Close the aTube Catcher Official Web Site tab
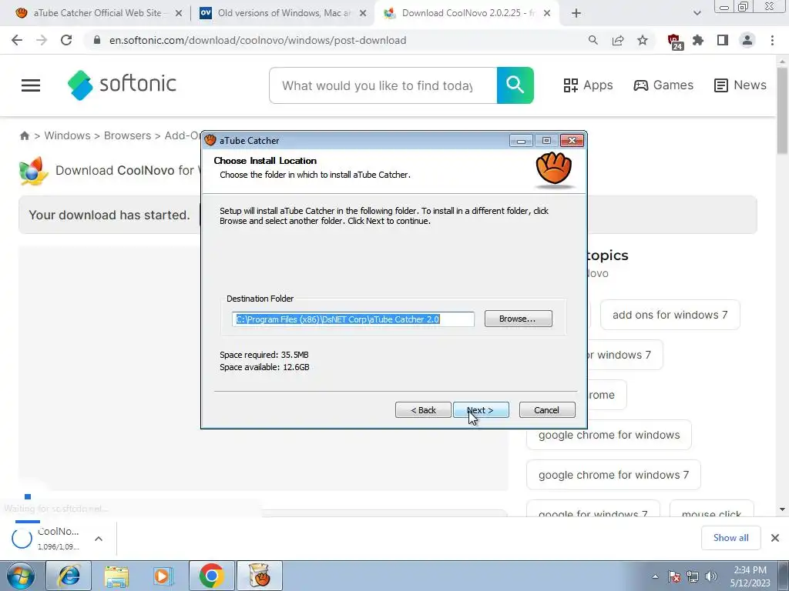 [x=179, y=14]
